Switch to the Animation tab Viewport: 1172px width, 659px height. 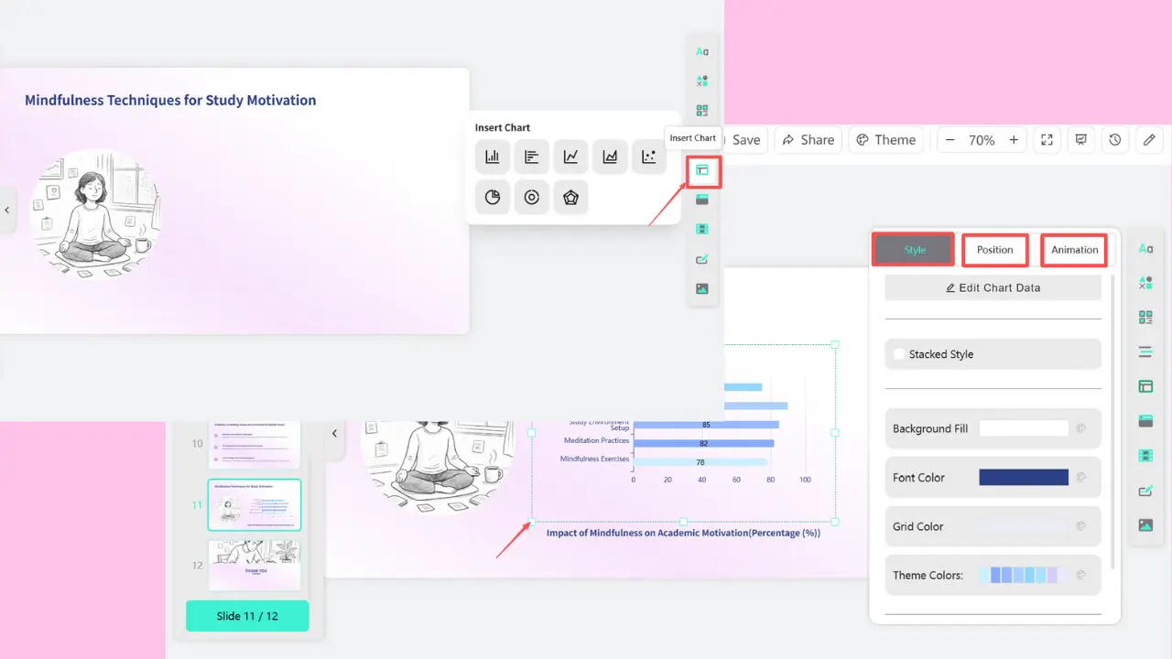pyautogui.click(x=1073, y=249)
